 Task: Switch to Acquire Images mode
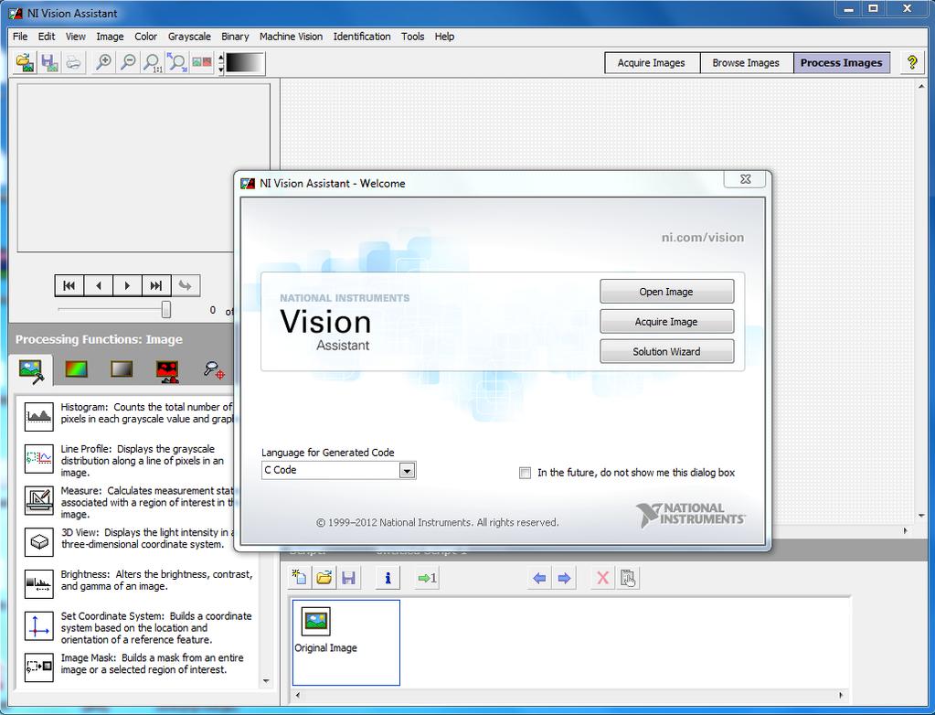click(651, 62)
